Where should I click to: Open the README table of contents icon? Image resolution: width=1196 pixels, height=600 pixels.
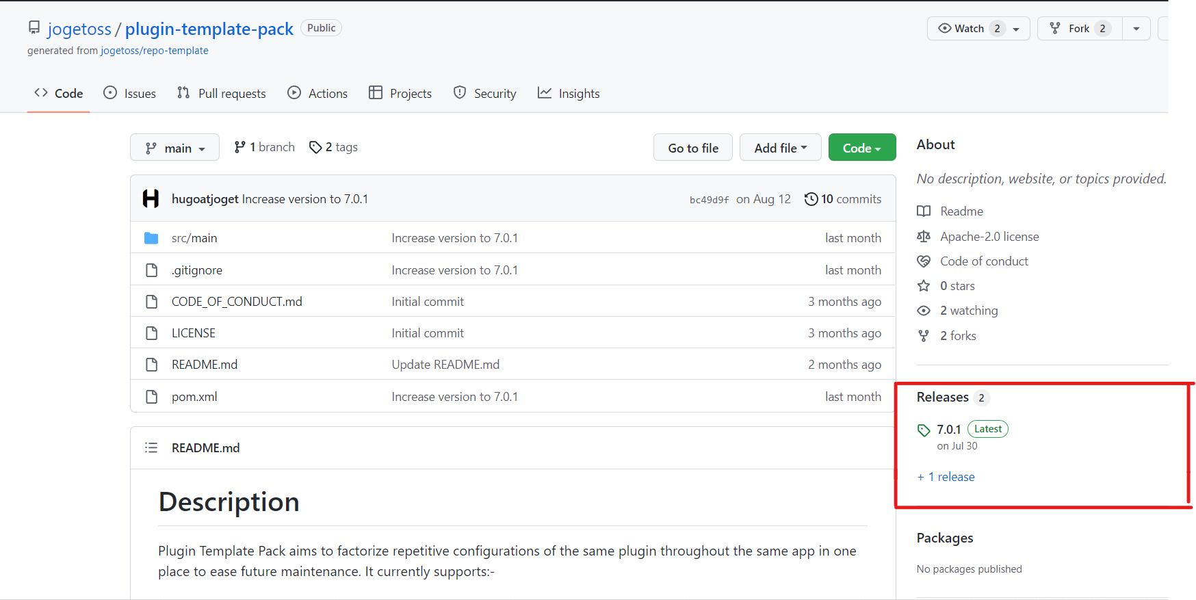(151, 448)
